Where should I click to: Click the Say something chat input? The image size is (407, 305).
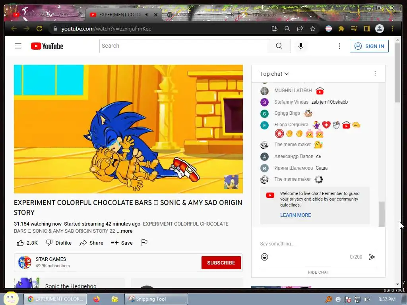tap(318, 244)
